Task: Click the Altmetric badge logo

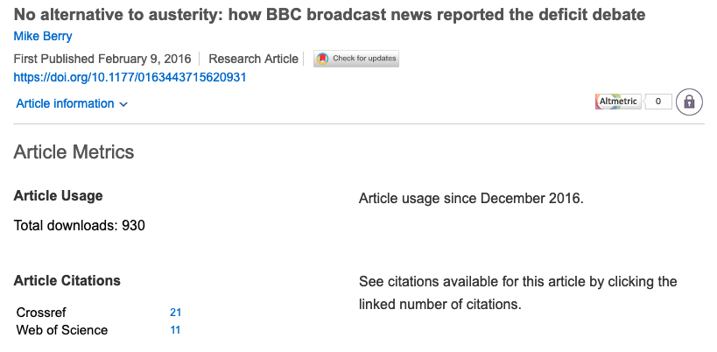Action: (x=619, y=102)
